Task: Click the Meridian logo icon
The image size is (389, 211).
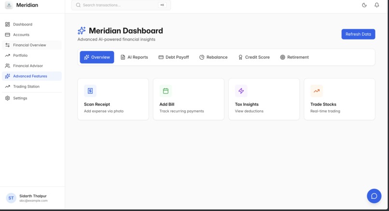Action: coord(9,5)
